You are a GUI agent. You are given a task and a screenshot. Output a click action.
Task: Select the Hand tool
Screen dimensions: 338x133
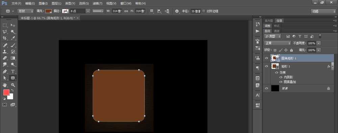pyautogui.click(x=5, y=85)
